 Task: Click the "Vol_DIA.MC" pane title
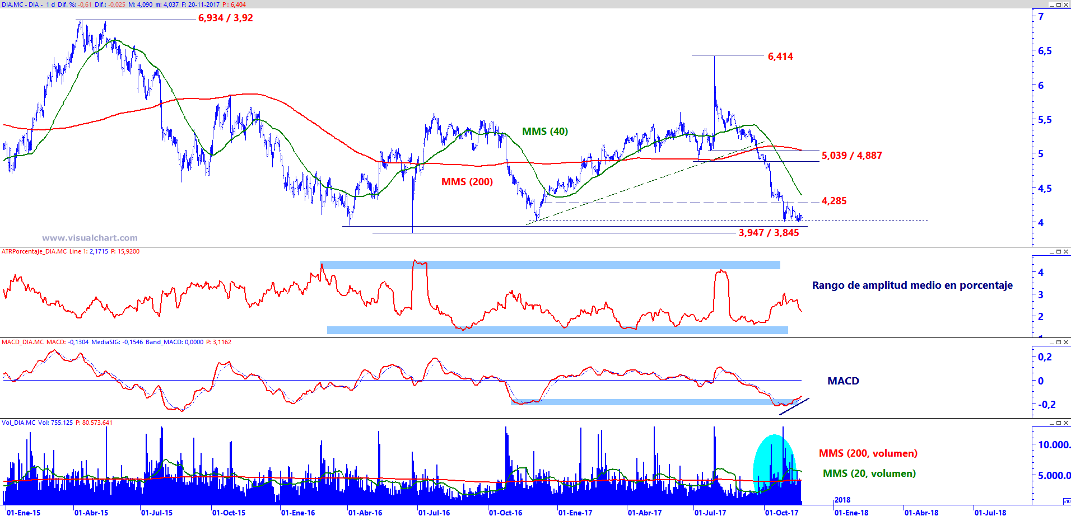[x=18, y=423]
